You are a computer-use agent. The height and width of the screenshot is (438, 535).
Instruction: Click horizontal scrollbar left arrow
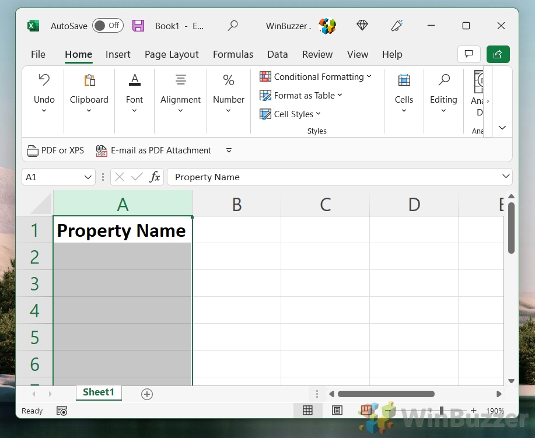click(331, 394)
